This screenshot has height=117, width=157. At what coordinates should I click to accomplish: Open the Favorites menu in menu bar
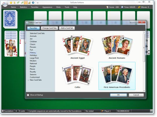(x=35, y=7)
